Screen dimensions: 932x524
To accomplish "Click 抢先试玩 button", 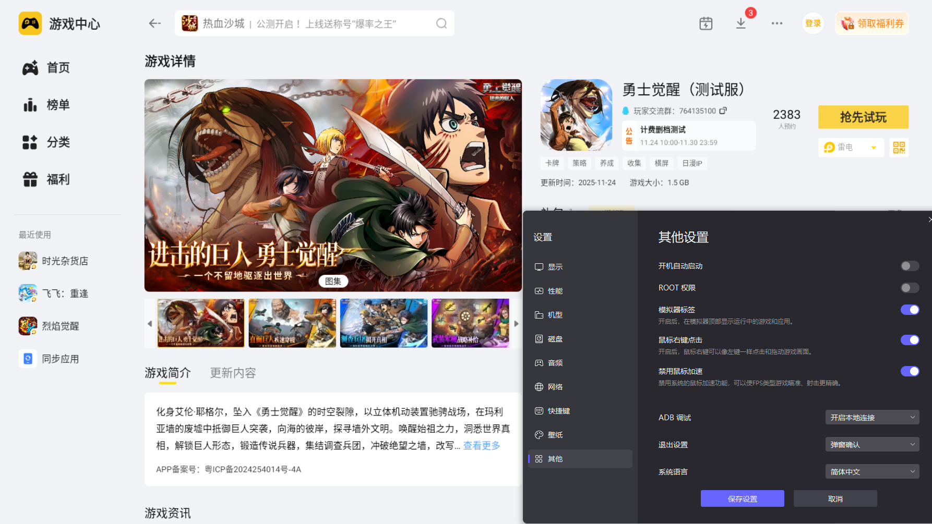I will [863, 117].
